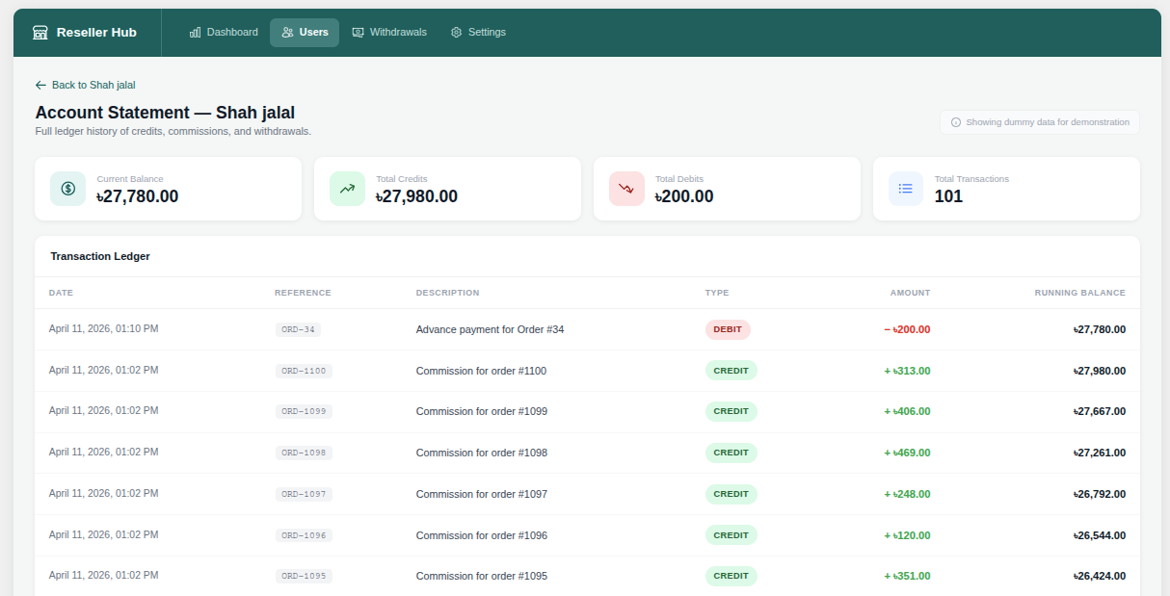Click the running balance ৳26,424.00
1170x596 pixels.
[x=1100, y=576]
